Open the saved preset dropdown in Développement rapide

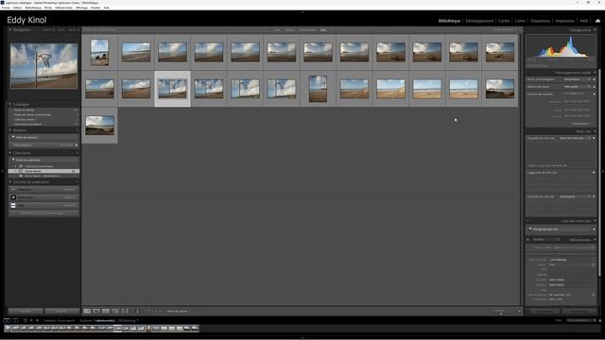coord(578,79)
